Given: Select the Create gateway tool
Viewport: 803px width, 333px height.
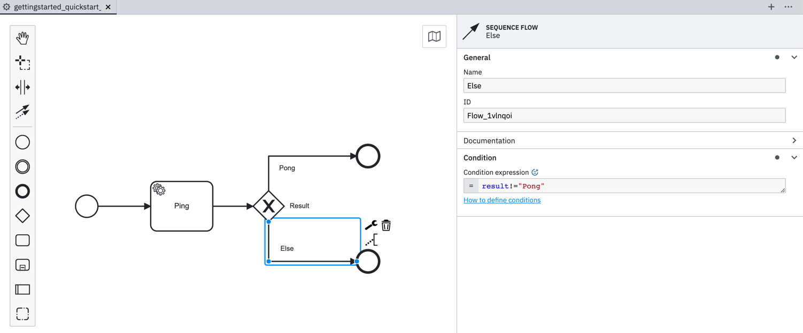Looking at the screenshot, I should 22,216.
